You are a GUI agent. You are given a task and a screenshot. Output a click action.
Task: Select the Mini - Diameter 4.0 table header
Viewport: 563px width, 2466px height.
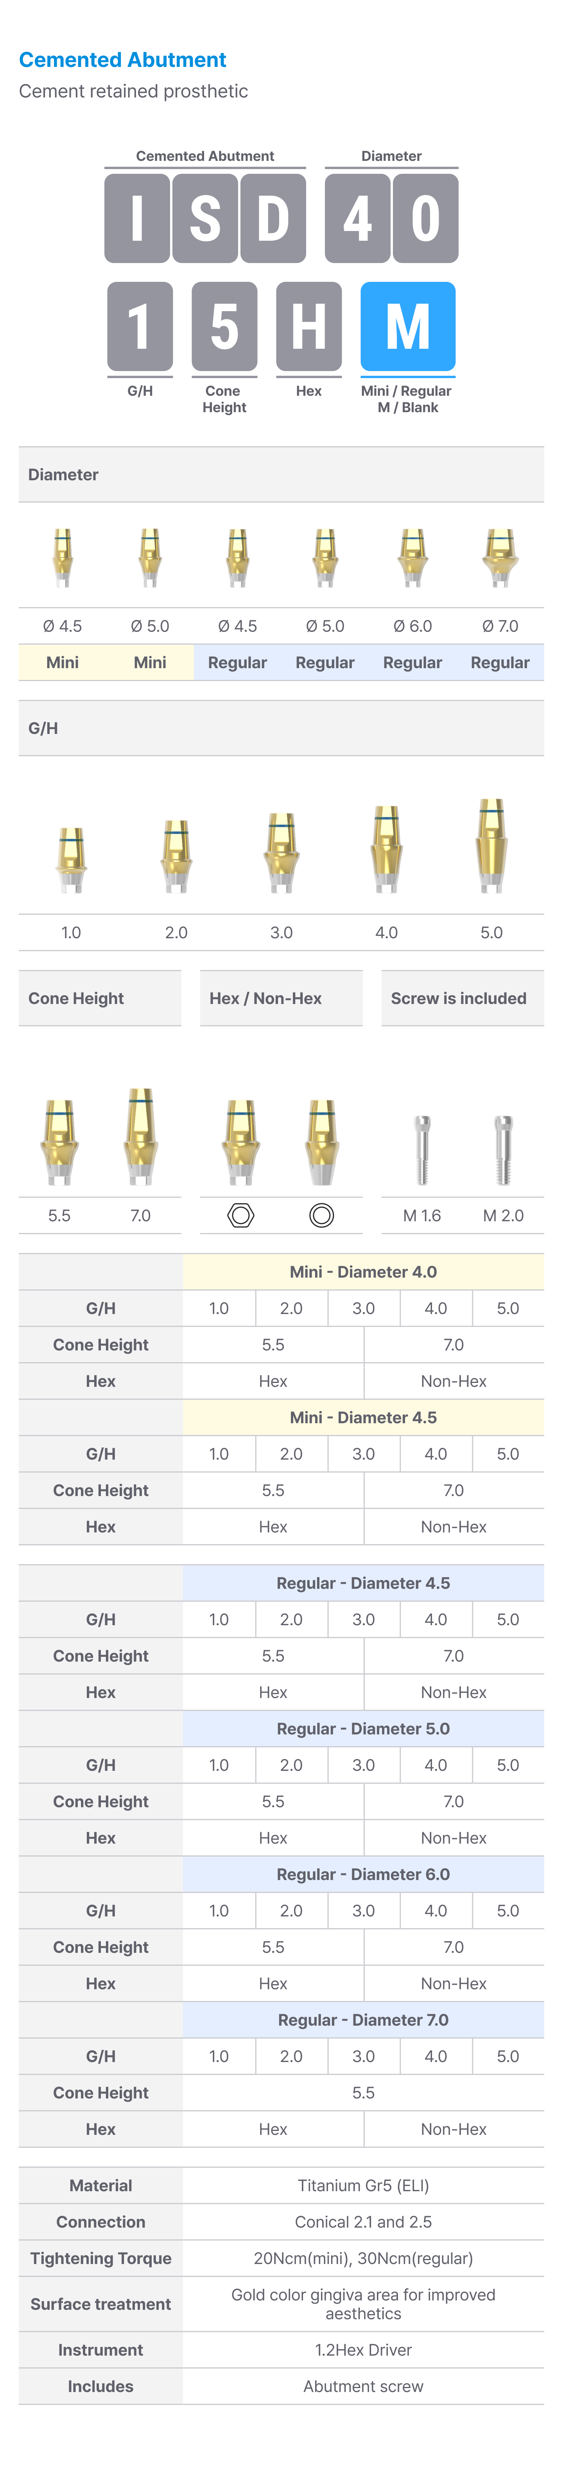coord(363,1271)
